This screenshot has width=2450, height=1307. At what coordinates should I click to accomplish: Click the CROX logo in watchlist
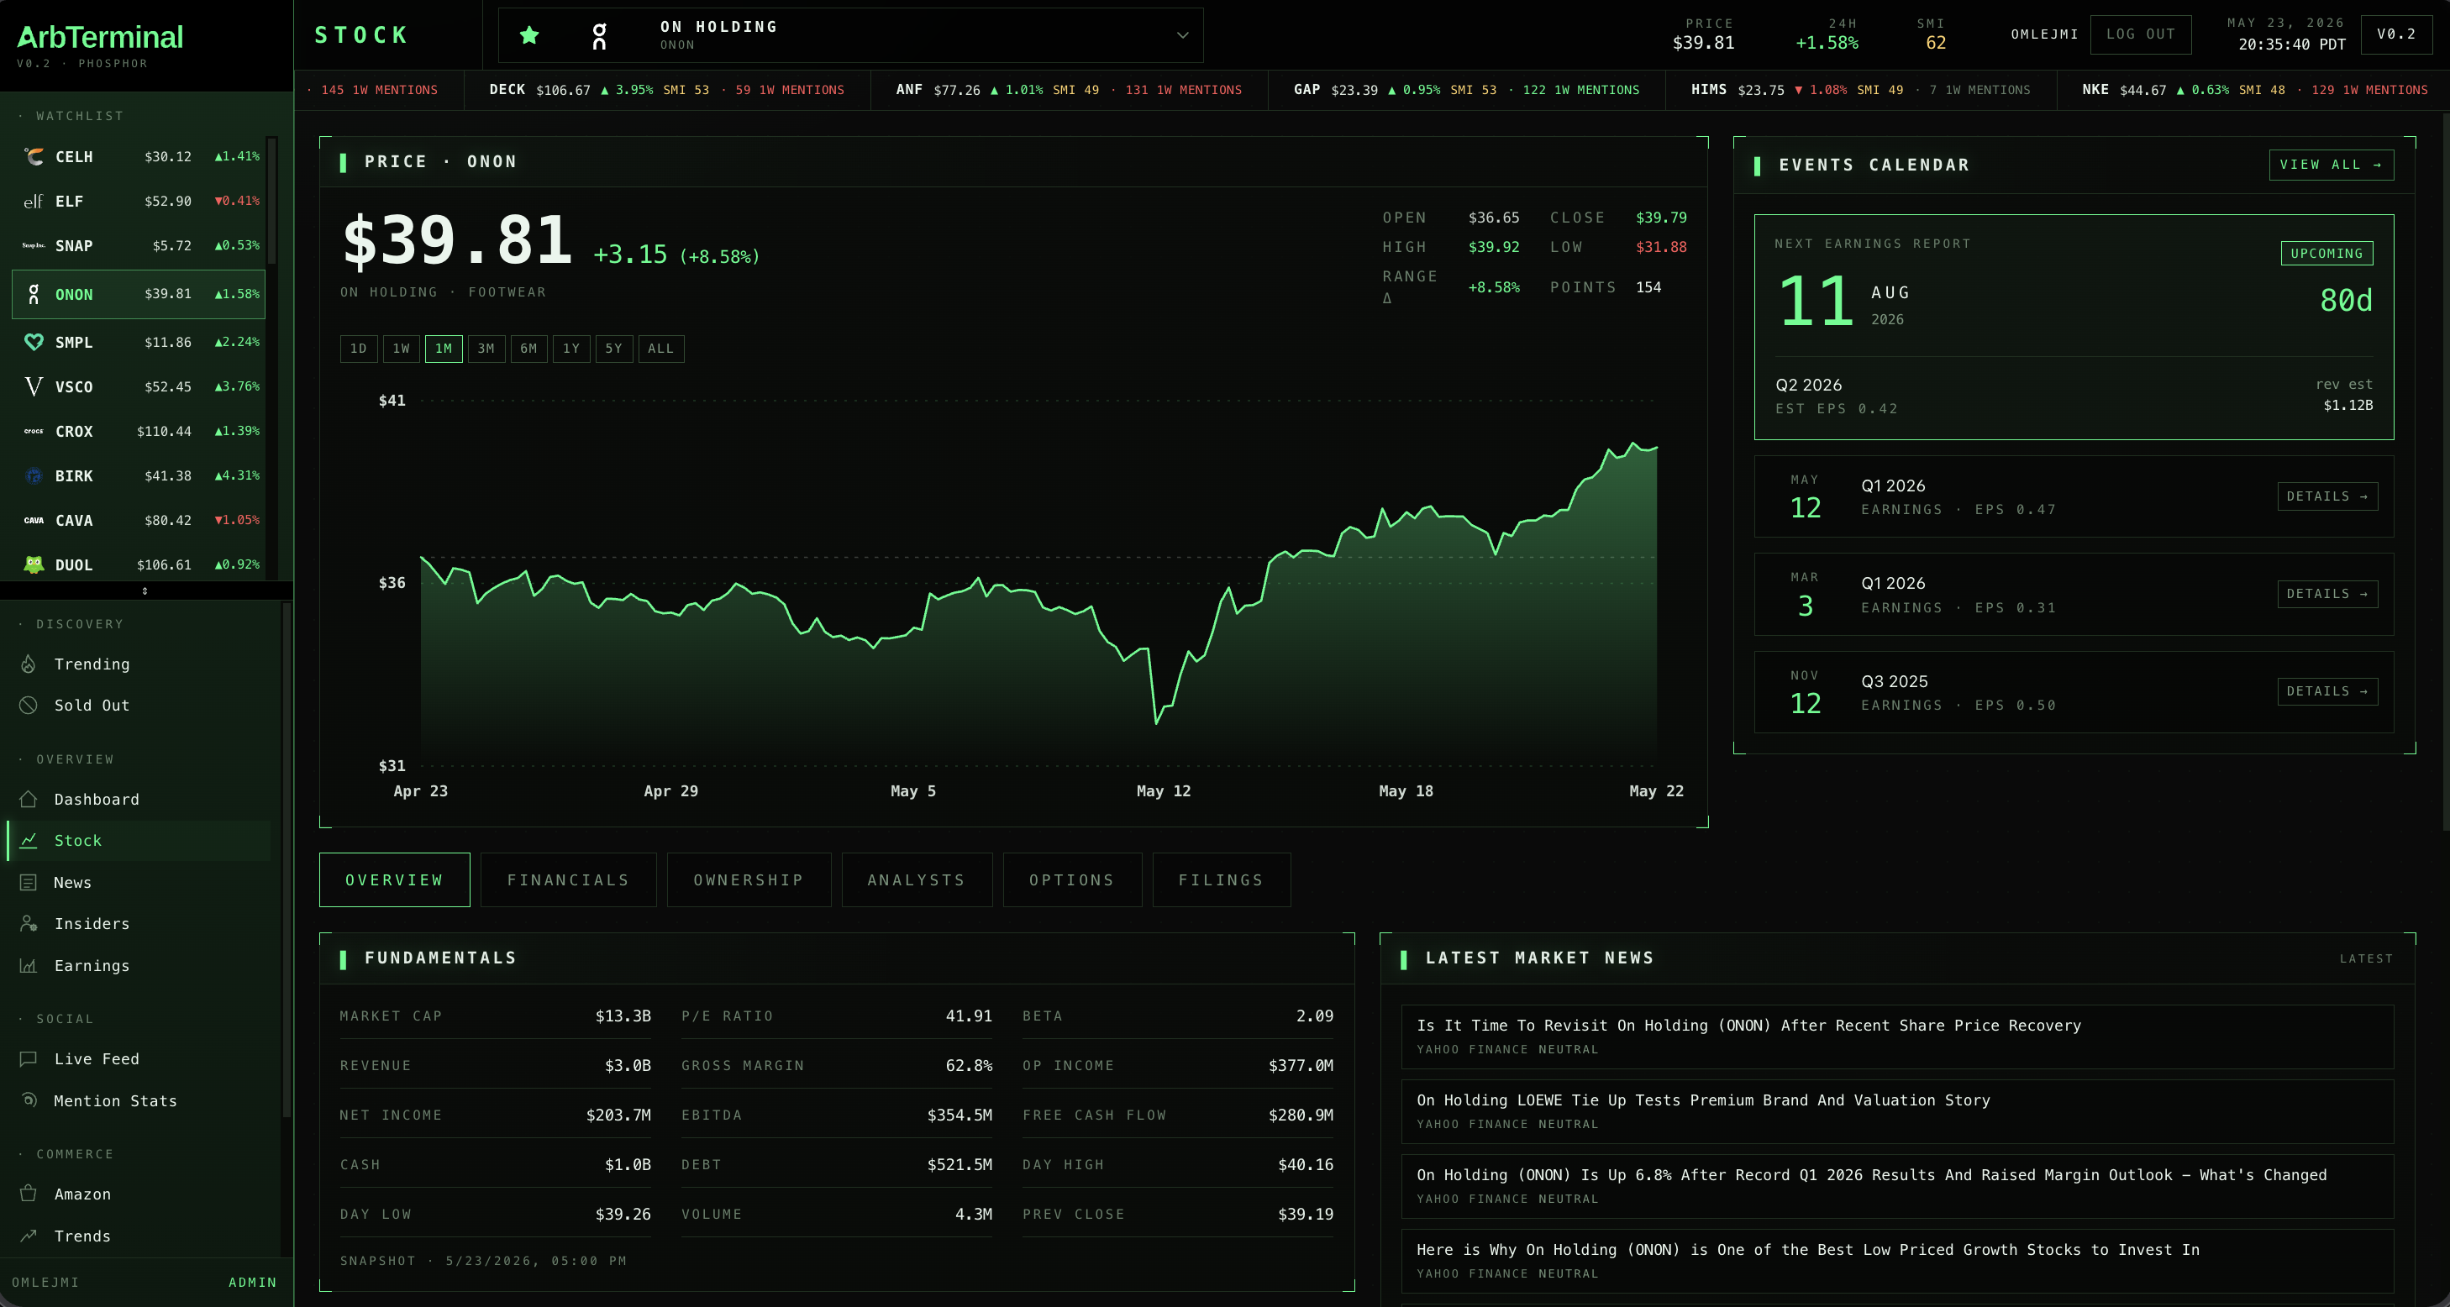coord(34,432)
